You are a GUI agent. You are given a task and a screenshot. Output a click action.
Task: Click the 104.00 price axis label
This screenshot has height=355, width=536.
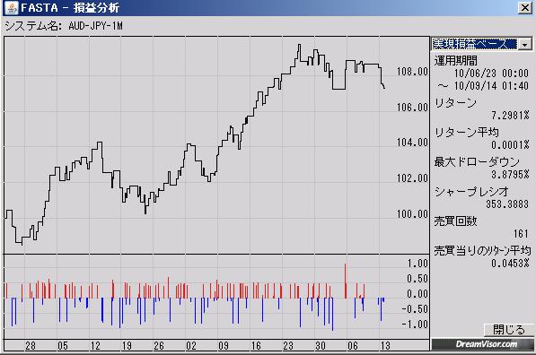pos(412,143)
